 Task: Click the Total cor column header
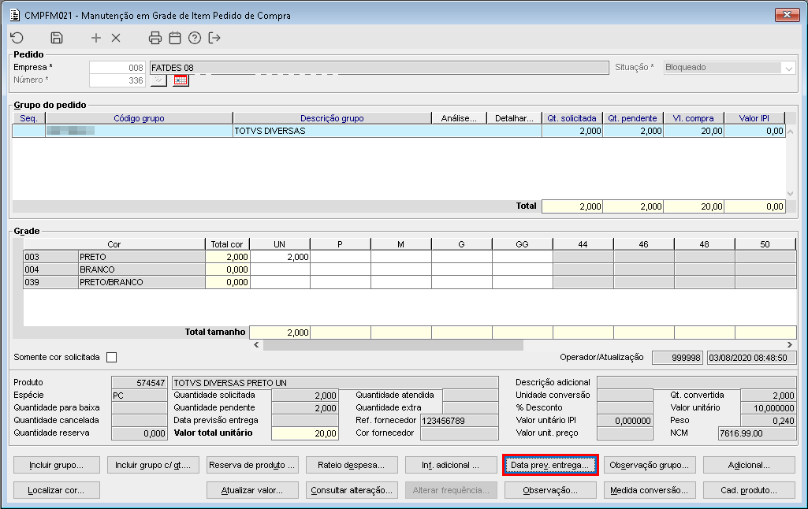point(227,244)
